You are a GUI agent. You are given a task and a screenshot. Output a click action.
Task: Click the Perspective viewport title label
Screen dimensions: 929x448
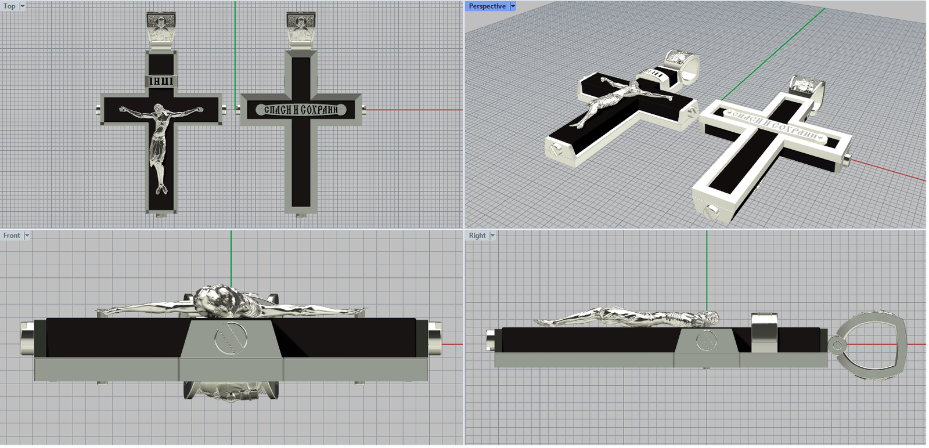click(x=487, y=6)
